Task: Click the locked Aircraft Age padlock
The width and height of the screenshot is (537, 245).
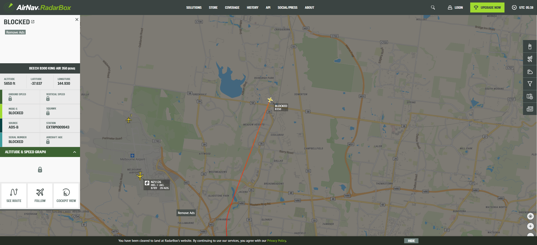Action: tap(48, 142)
